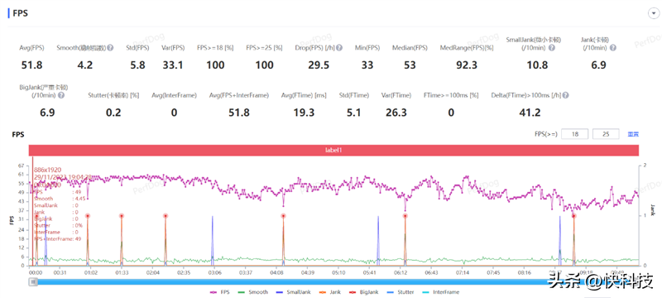
Task: Click the BigJank marker near 04:08
Action: (x=283, y=216)
